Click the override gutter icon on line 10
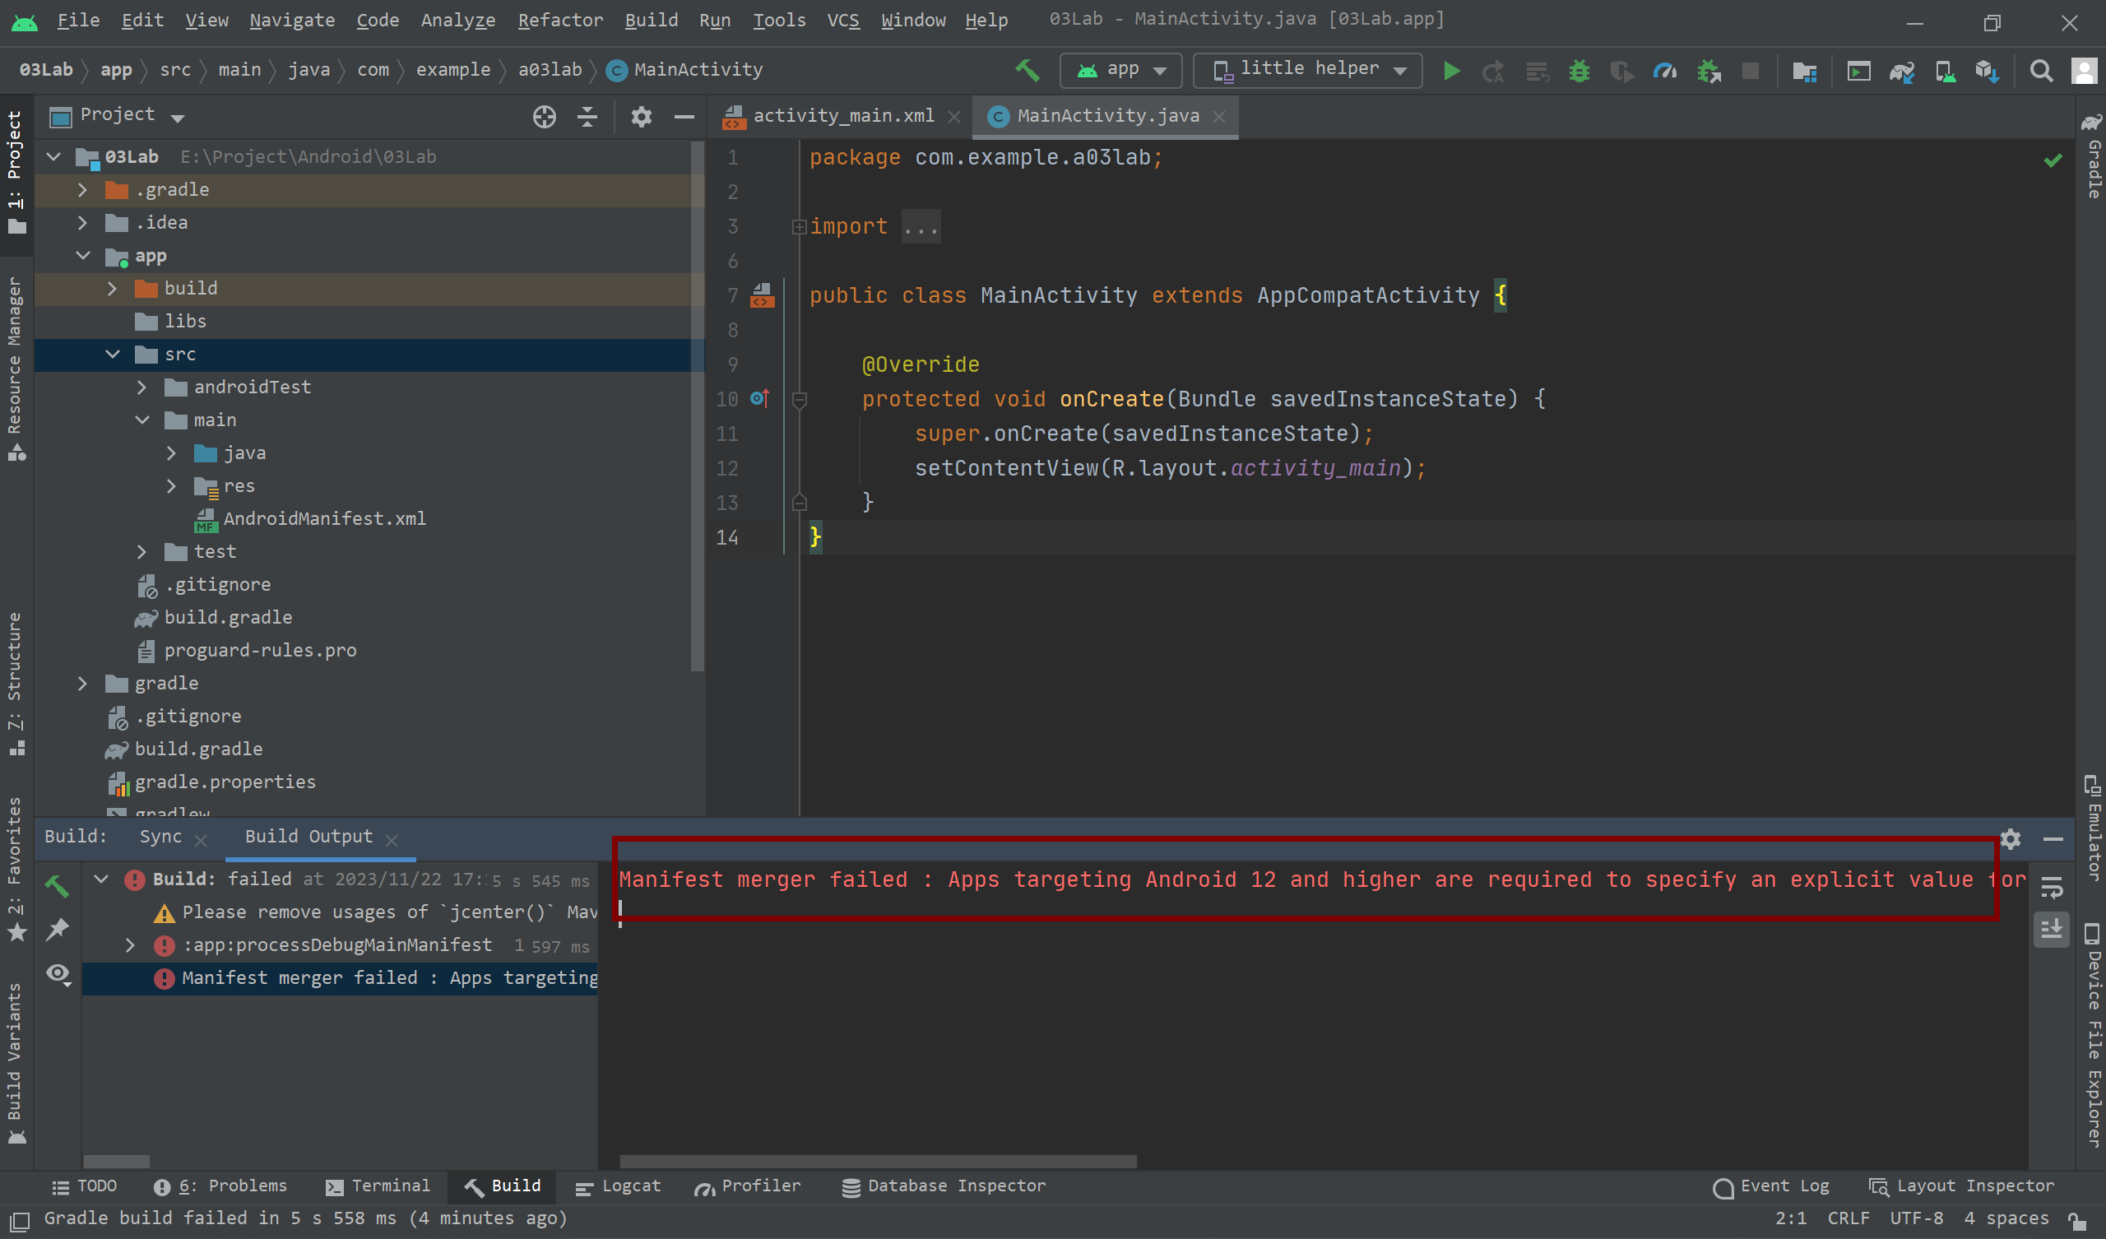Image resolution: width=2106 pixels, height=1239 pixels. [759, 399]
